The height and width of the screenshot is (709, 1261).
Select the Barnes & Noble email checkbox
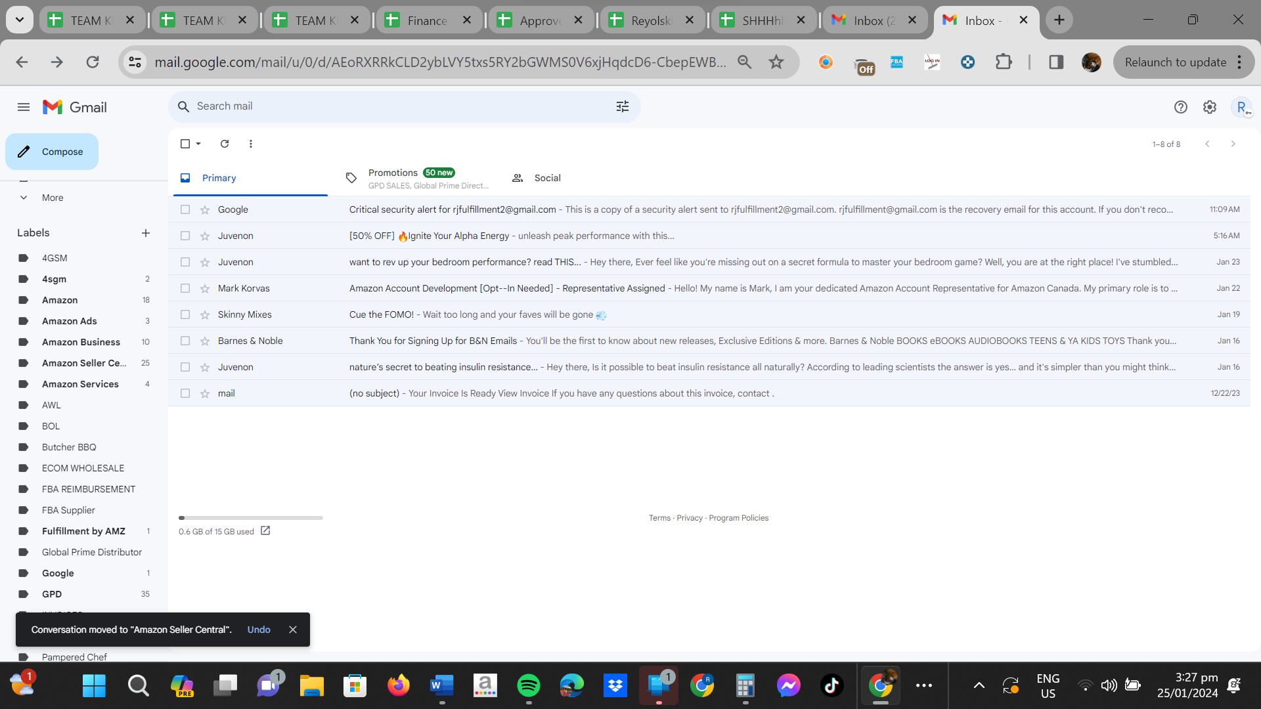185,341
